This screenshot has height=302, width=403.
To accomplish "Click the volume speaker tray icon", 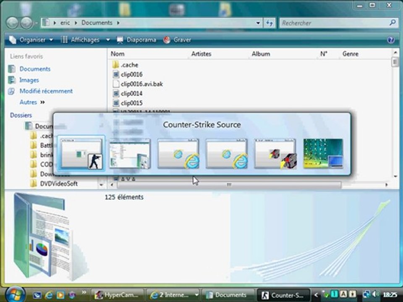I will pos(376,294).
